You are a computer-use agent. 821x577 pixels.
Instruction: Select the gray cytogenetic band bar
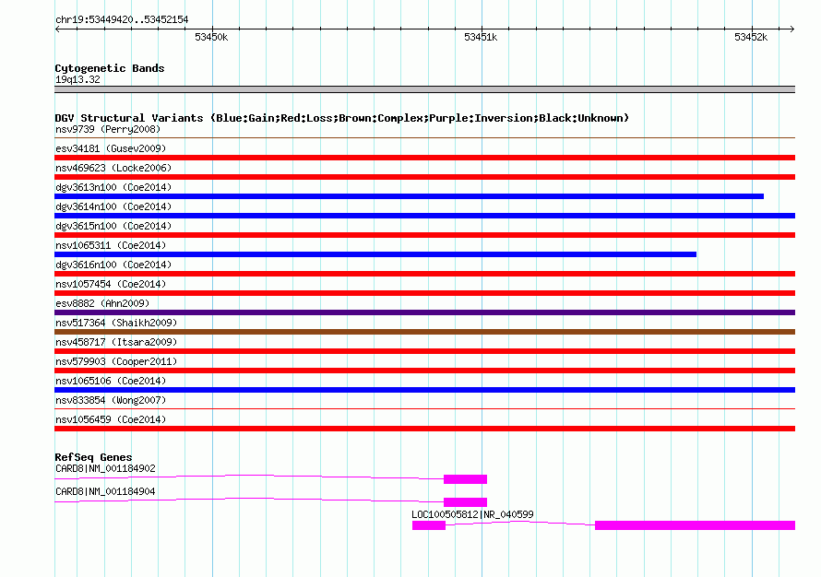(424, 89)
